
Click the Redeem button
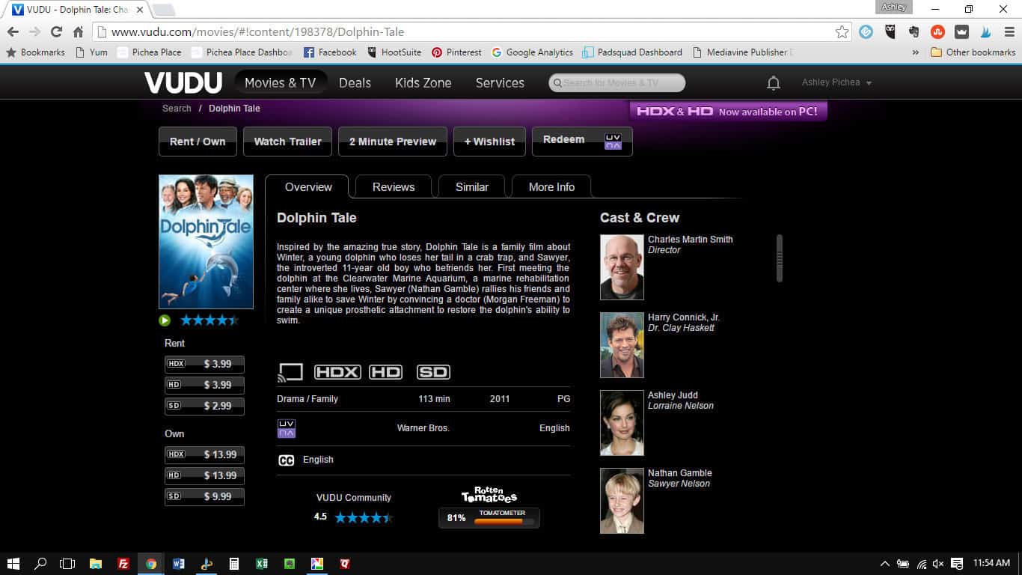[x=582, y=142]
